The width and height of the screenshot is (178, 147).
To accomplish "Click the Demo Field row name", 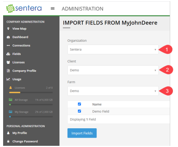I will click(101, 112).
